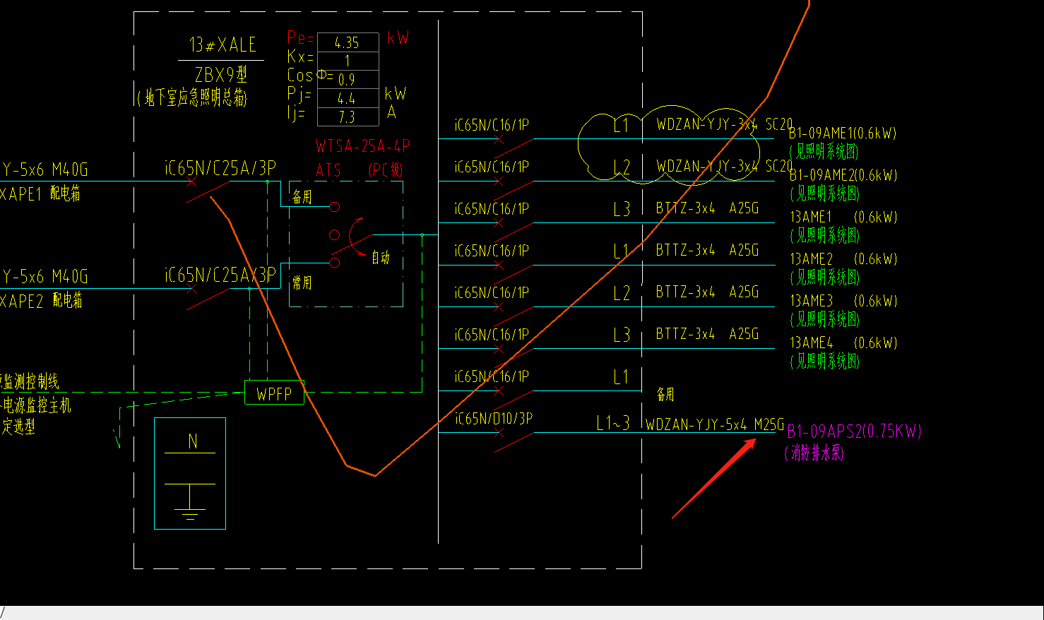This screenshot has height=620, width=1044.
Task: Click the 13AME4 circuit label
Action: [812, 342]
